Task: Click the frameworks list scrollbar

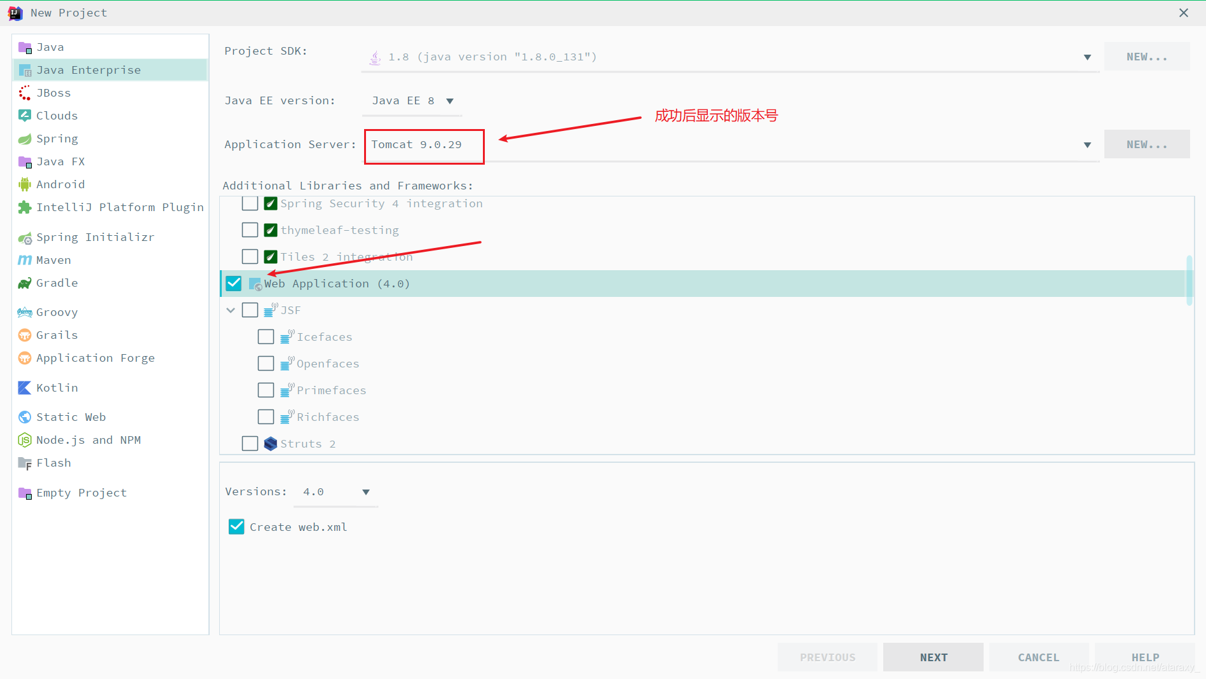Action: coord(1189,280)
